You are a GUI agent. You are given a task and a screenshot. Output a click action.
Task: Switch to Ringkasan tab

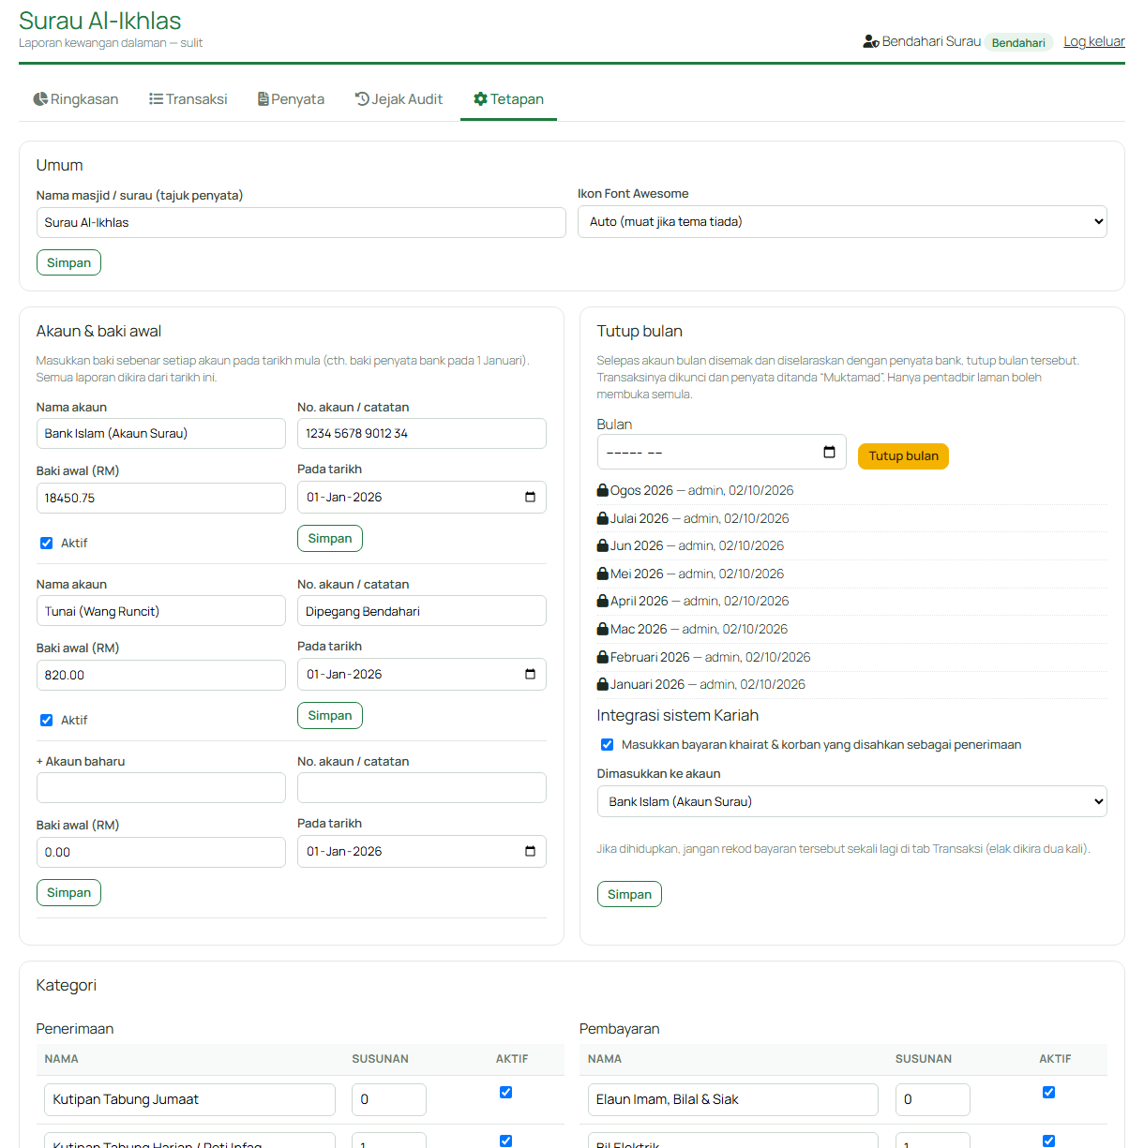click(x=76, y=98)
